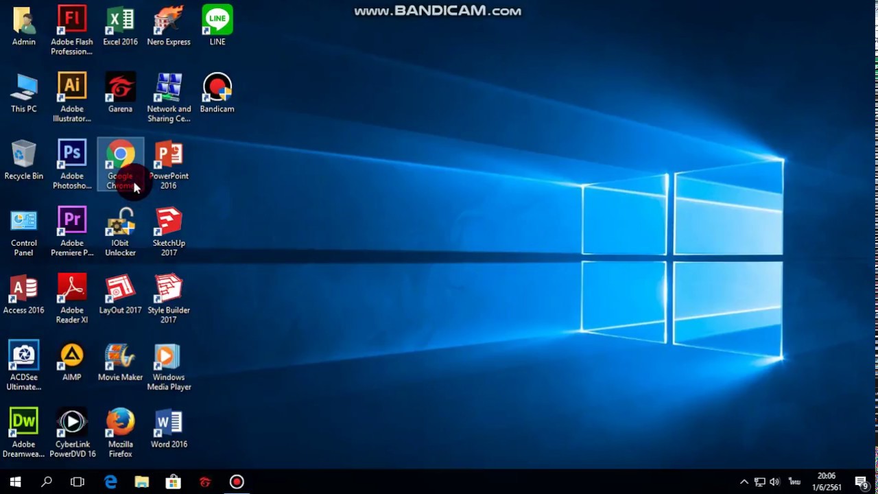Select the LINE desktop icon
This screenshot has width=878, height=494.
(217, 26)
